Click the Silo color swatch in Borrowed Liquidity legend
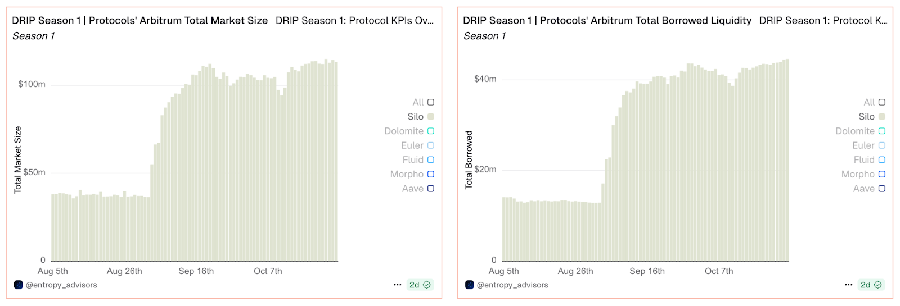The image size is (900, 306). click(x=882, y=117)
